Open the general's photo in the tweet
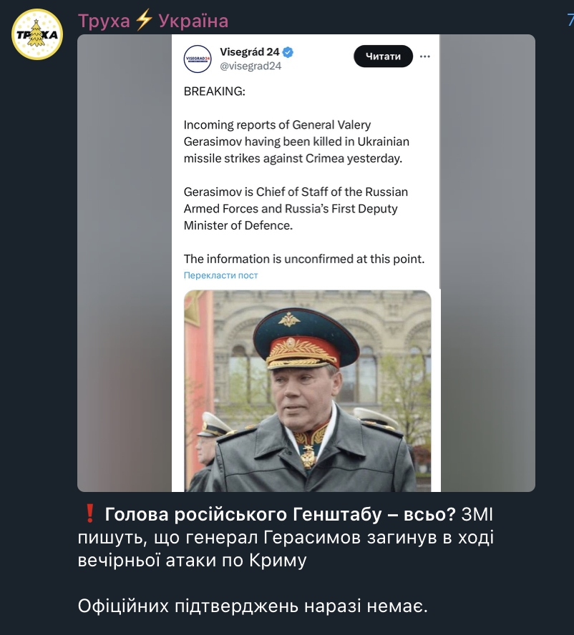This screenshot has height=635, width=574. point(308,390)
